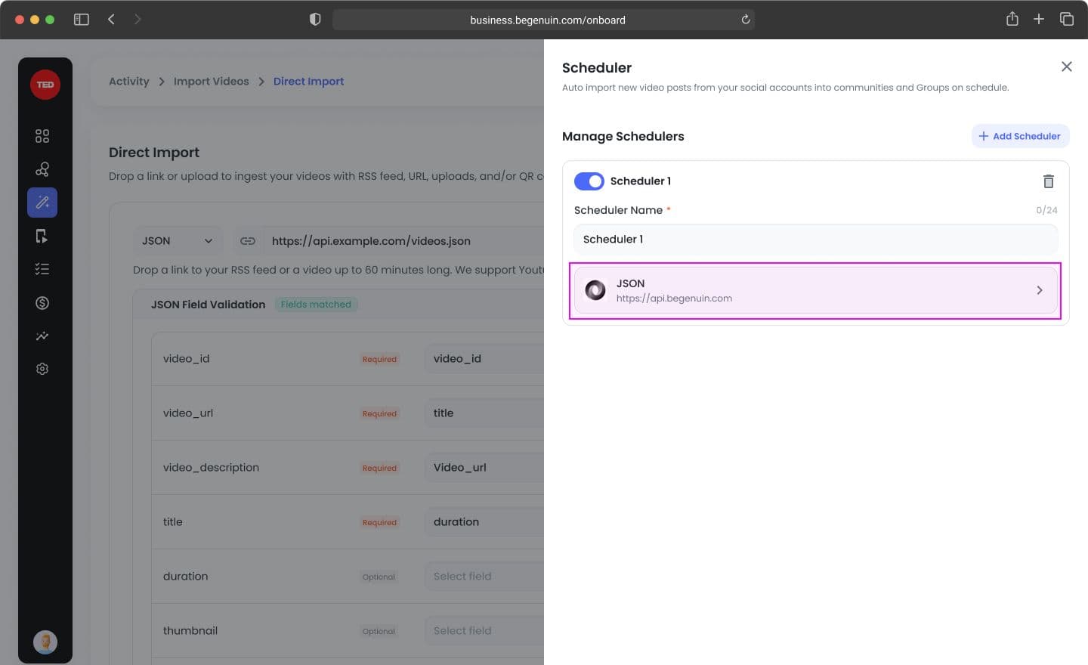1088x665 pixels.
Task: Open video_id mapping dropdown
Action: pyautogui.click(x=484, y=359)
